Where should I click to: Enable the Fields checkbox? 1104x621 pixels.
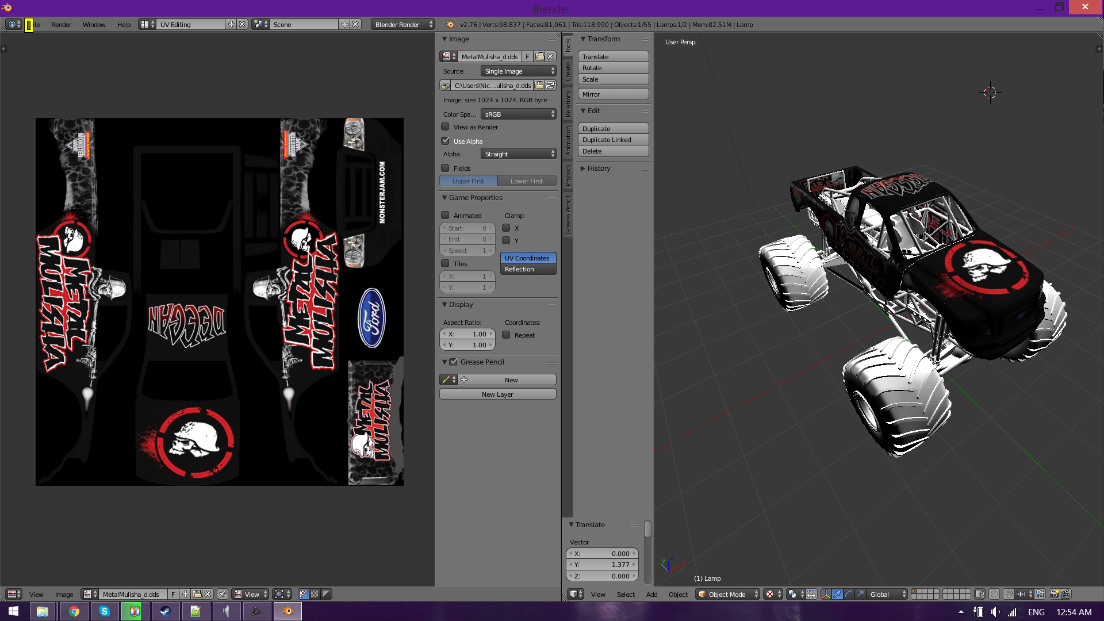445,168
